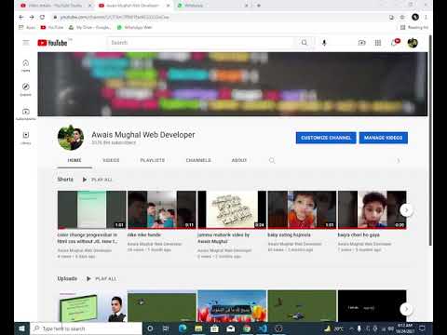447x335 pixels.
Task: Show hidden system tray icons
Action: tap(351, 328)
